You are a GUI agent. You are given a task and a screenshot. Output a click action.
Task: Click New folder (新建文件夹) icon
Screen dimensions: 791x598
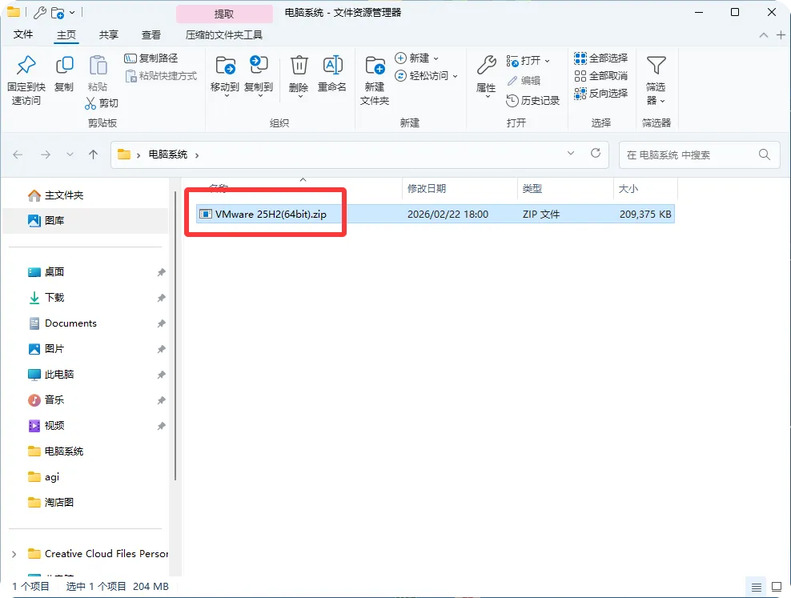point(375,66)
